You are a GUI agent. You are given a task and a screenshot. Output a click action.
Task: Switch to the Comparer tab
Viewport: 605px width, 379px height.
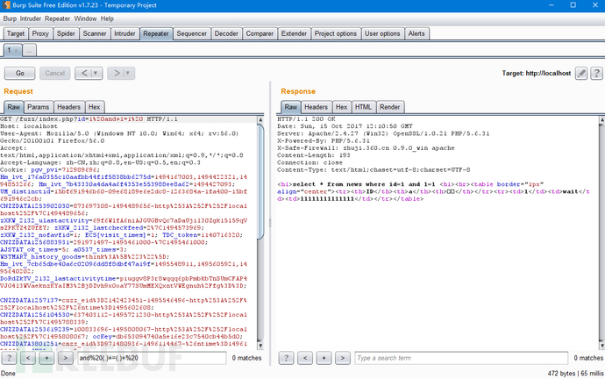(x=260, y=33)
